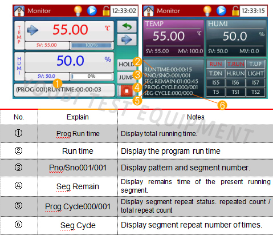The width and height of the screenshot is (273, 235).
Task: Tap home icon in right Monitor panel
Action: (149, 11)
